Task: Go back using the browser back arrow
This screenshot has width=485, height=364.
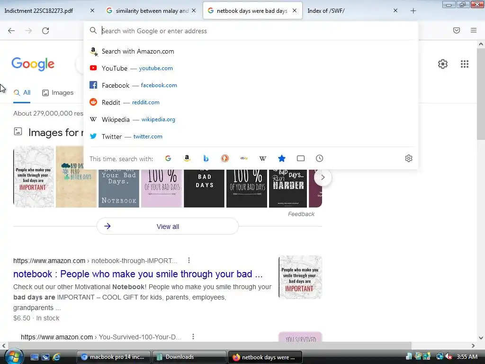Action: [x=11, y=31]
